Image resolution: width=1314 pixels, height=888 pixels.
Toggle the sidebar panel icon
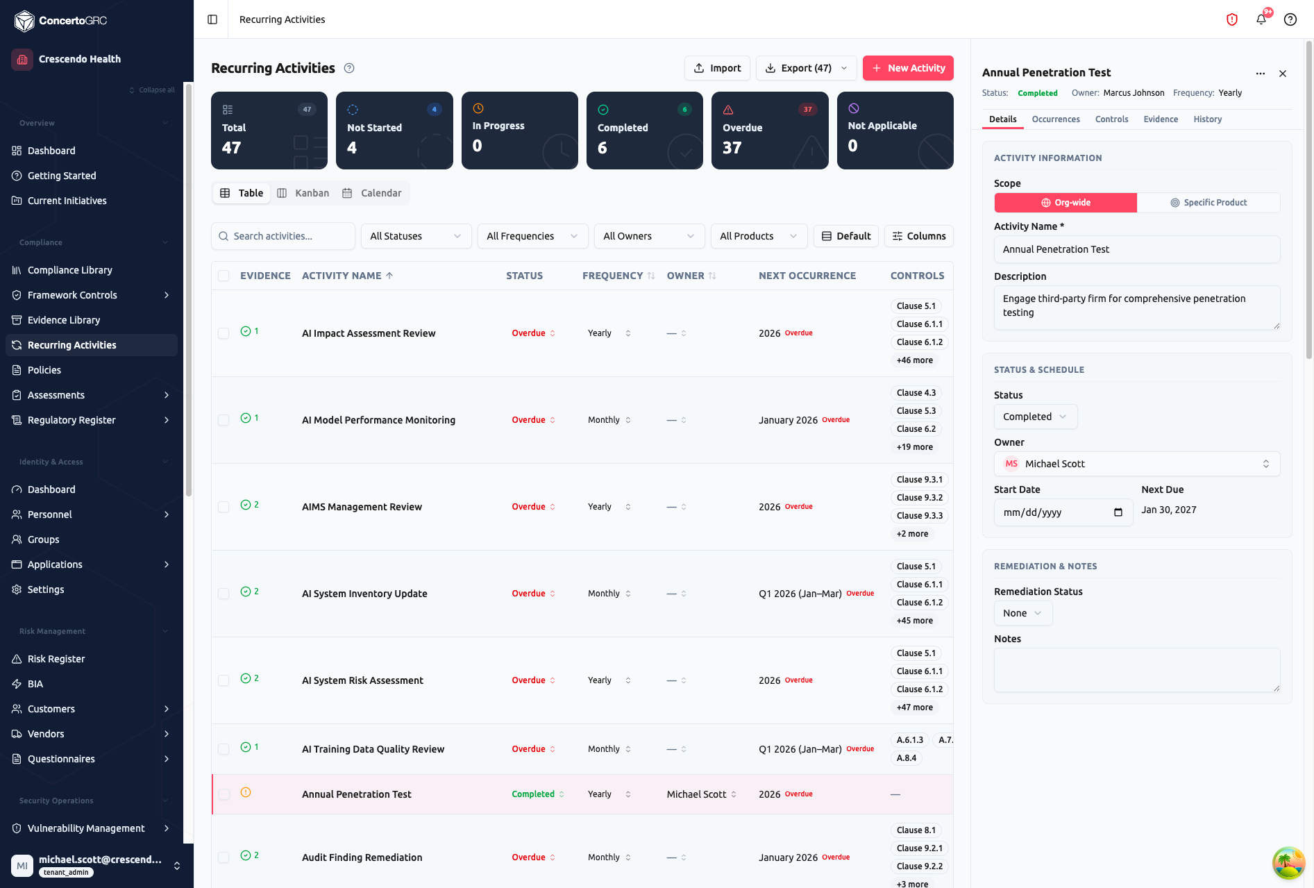[x=212, y=19]
